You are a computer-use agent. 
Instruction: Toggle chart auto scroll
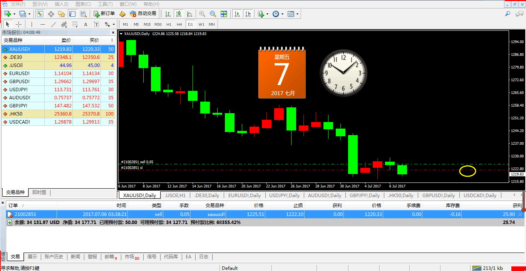pos(237,14)
